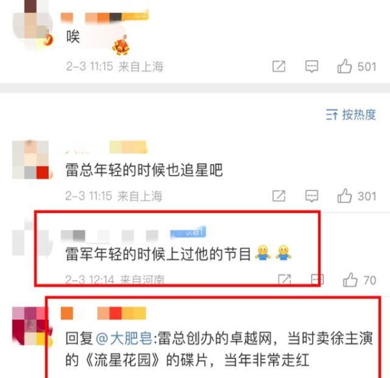Screen dimensions: 390x378
Task: Tap the comment text 雷总年轻的时候也追星吧
Action: click(144, 170)
